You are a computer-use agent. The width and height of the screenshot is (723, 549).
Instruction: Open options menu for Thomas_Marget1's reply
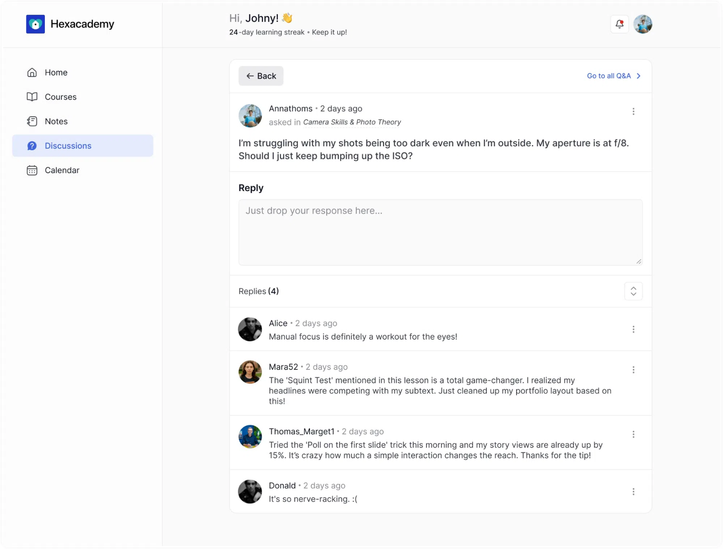(x=633, y=435)
